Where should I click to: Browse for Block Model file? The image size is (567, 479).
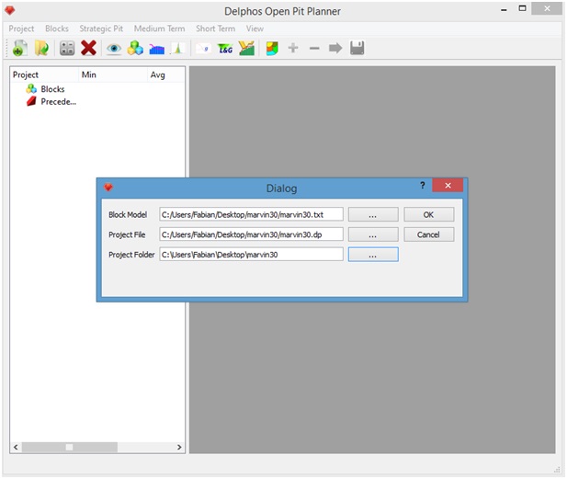coord(372,214)
